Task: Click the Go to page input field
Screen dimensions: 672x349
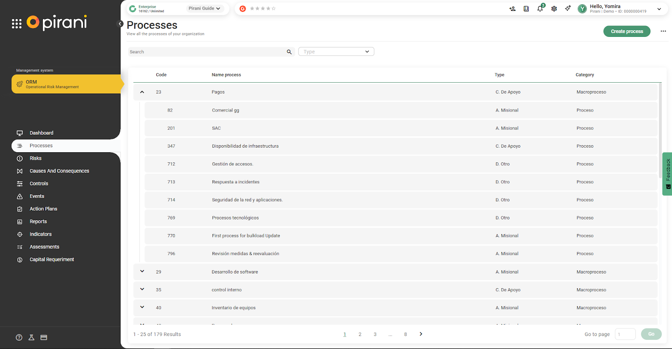Action: click(625, 334)
